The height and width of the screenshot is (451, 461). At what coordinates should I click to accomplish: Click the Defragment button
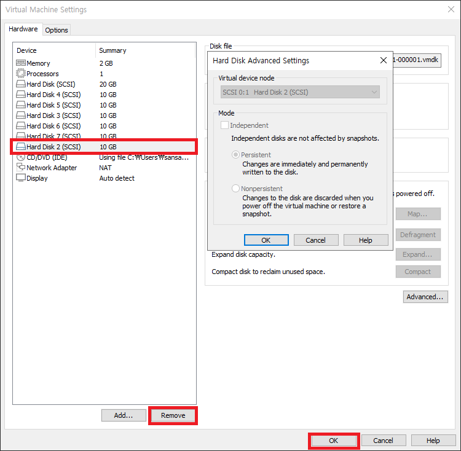(x=418, y=235)
